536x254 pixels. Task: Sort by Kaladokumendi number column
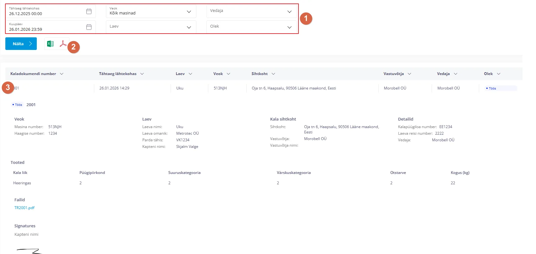pyautogui.click(x=33, y=74)
